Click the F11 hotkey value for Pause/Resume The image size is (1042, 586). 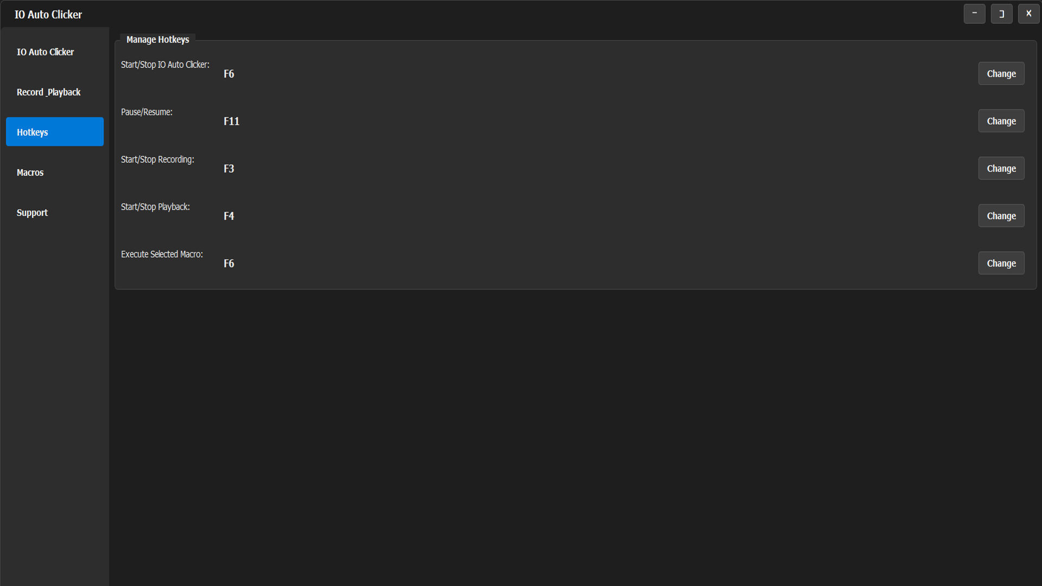pyautogui.click(x=231, y=122)
